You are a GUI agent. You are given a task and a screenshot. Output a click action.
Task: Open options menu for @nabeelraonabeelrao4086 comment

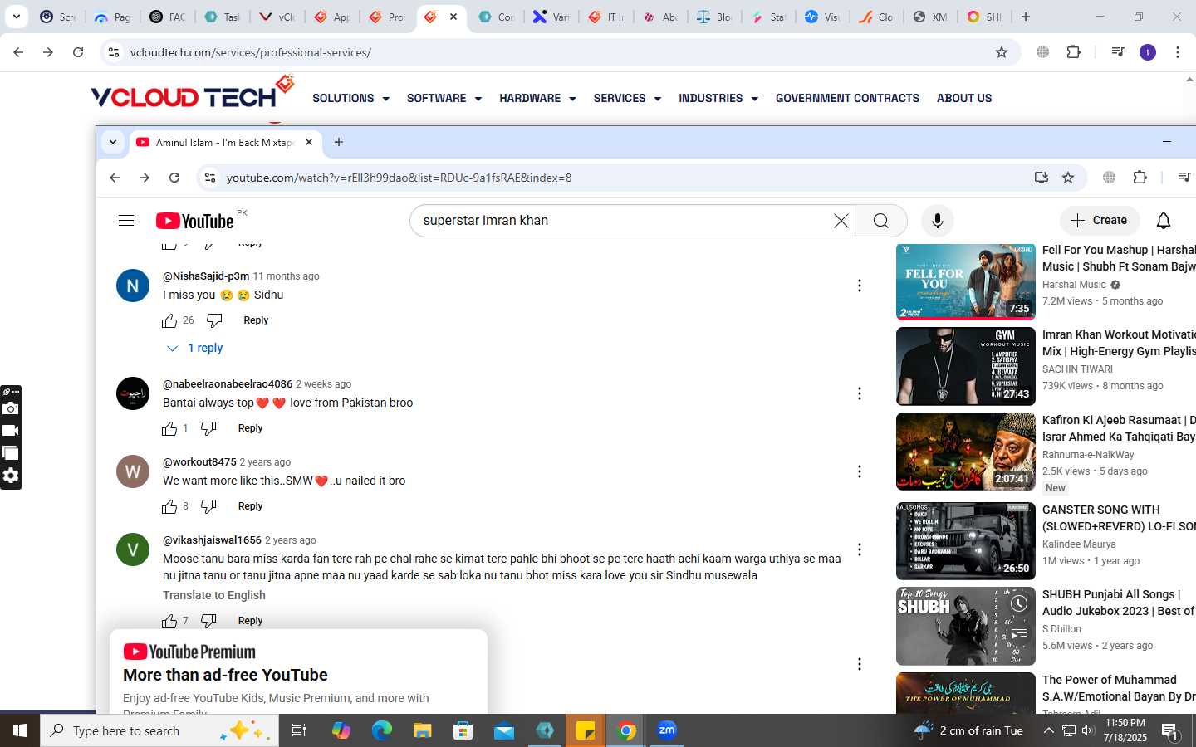860,393
